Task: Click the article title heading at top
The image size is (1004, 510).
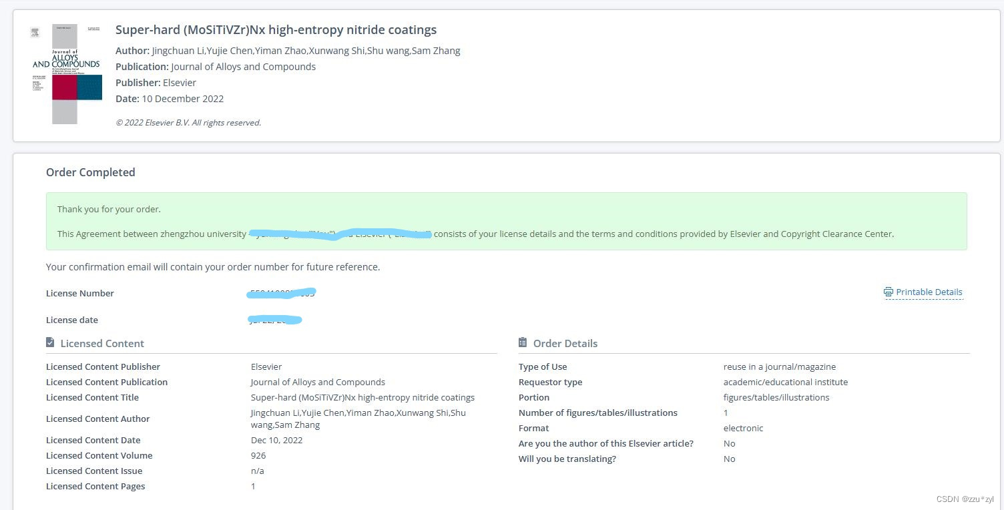Action: click(x=276, y=29)
